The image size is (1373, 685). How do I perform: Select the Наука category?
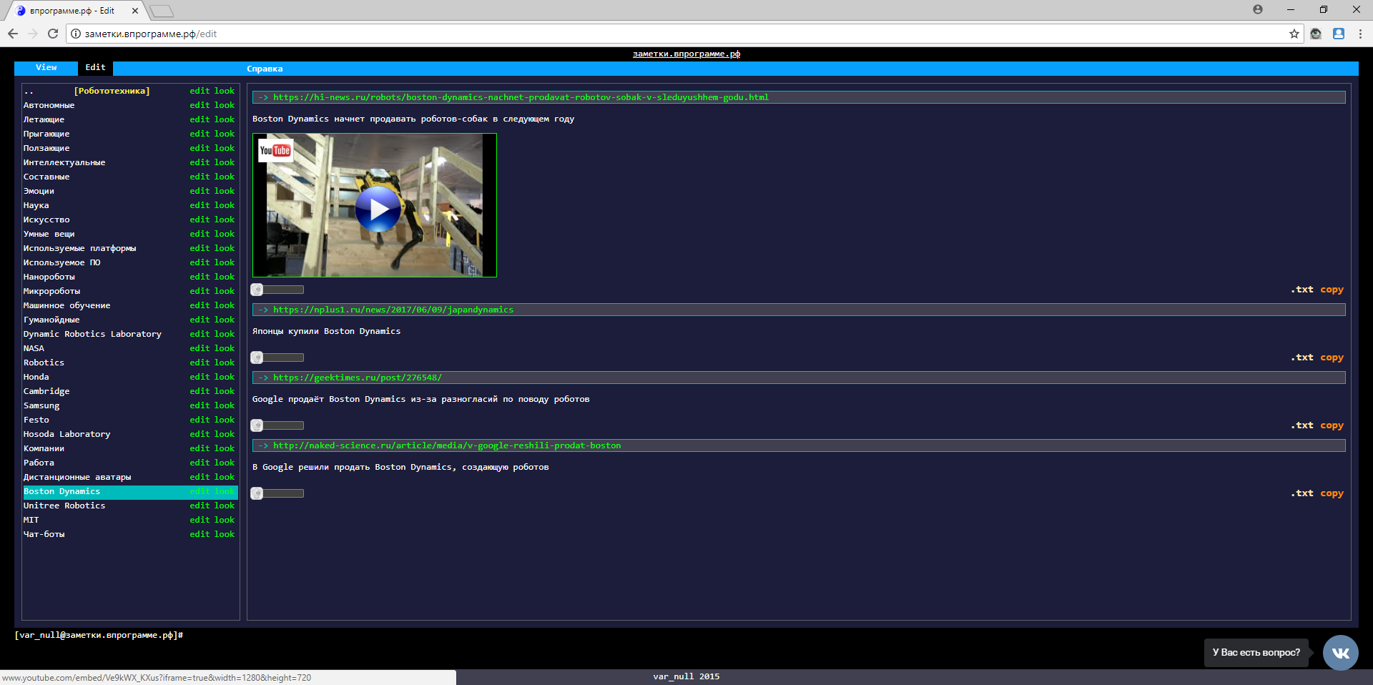(x=36, y=205)
